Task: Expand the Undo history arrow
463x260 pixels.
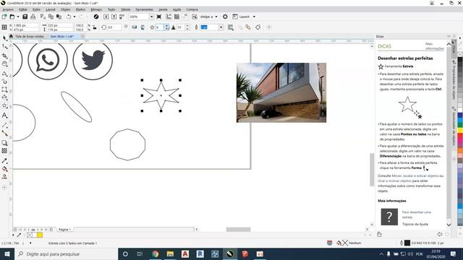Action: (74, 17)
